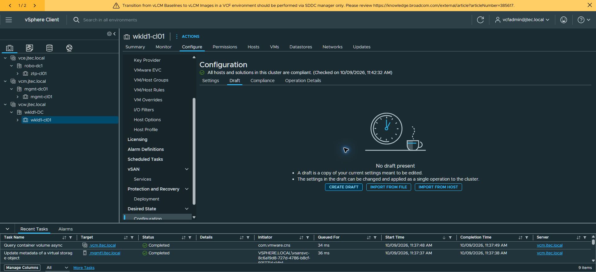Collapse the vSAN section in Configure menu
596x272 pixels.
(187, 169)
